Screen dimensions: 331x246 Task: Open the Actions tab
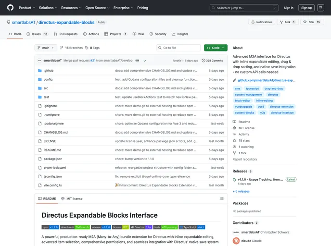(91, 34)
